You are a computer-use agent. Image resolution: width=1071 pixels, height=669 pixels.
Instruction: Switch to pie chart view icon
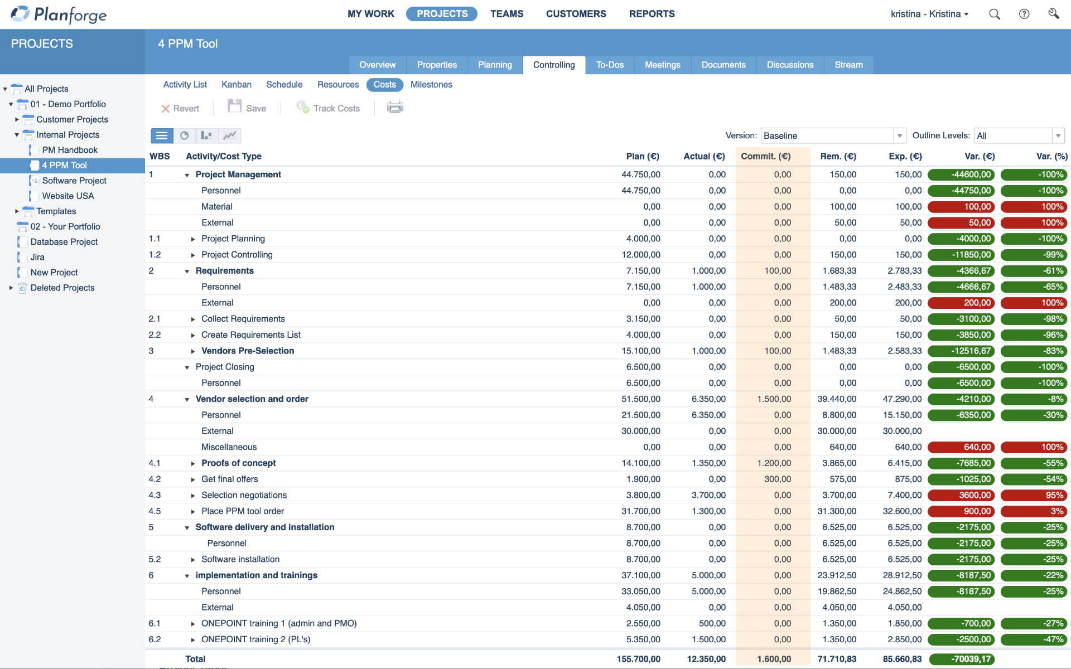point(185,135)
